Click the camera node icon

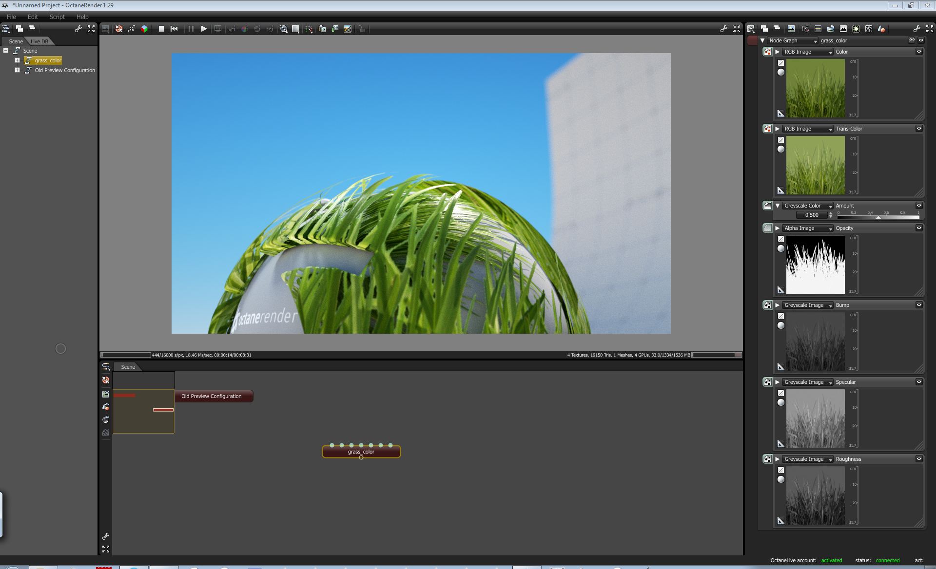805,29
